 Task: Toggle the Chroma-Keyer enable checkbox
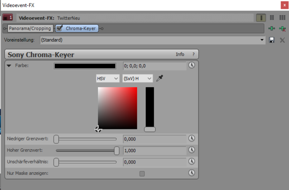[x=60, y=28]
